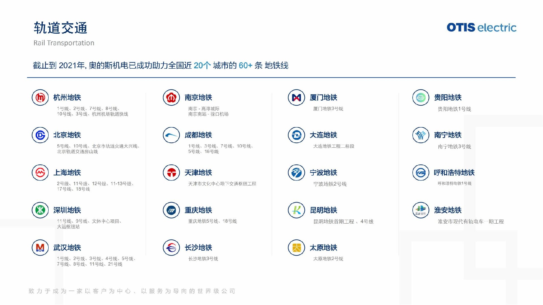Click the 太原地铁 heading text
This screenshot has height=305, width=543.
(324, 248)
